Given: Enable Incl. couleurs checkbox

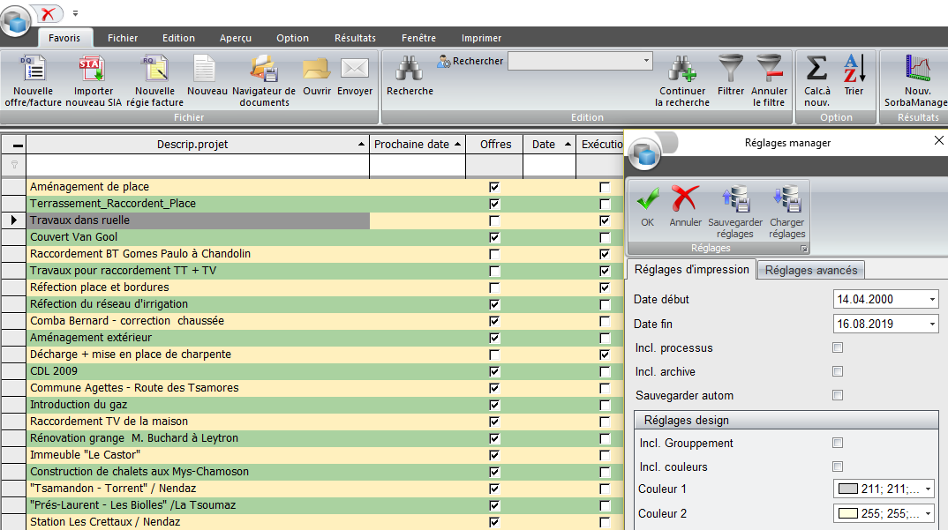Looking at the screenshot, I should [x=838, y=467].
